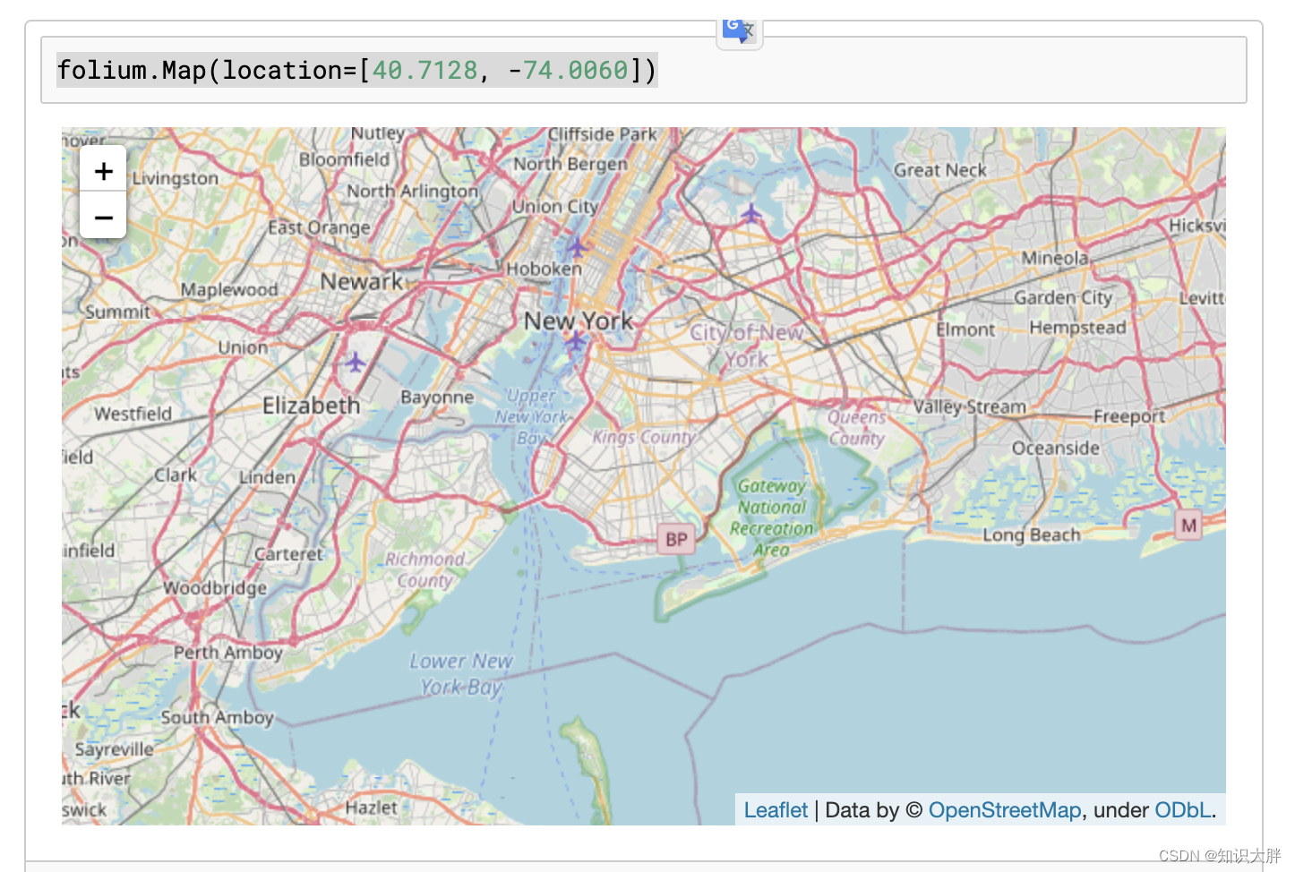Click the Bayonne label
Image resolution: width=1295 pixels, height=872 pixels.
tap(437, 397)
